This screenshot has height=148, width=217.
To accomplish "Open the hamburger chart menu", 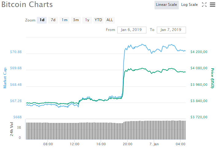I will point(212,5).
